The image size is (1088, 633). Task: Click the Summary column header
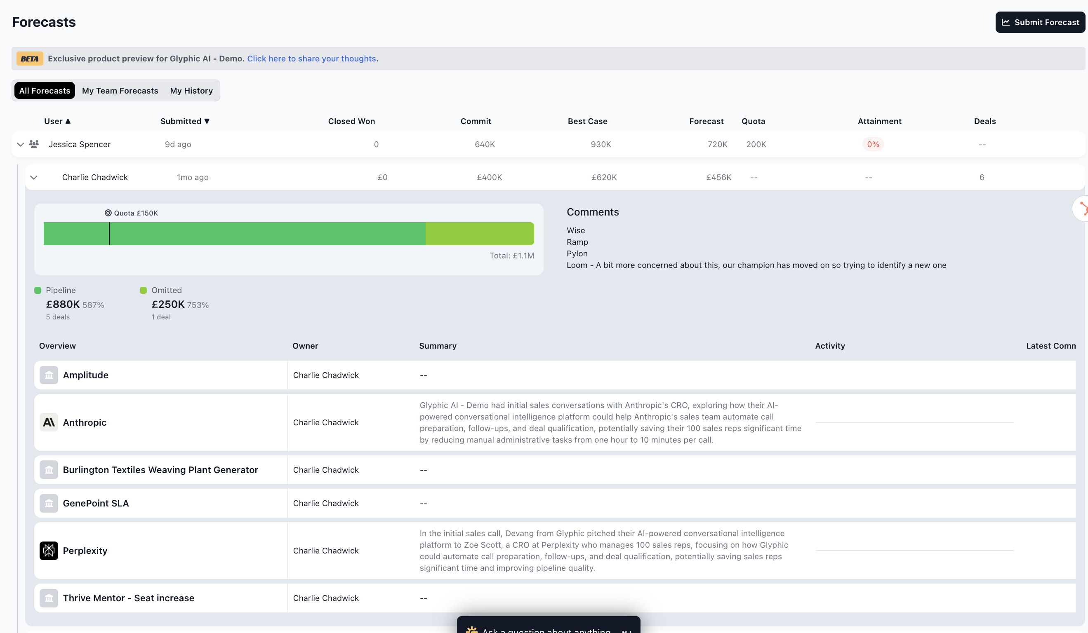[438, 346]
